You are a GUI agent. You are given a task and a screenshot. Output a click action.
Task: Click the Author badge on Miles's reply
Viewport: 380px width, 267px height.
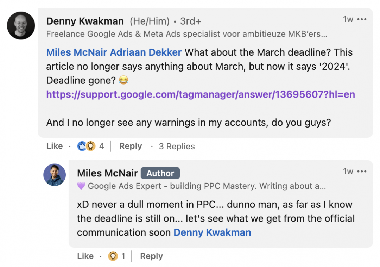click(160, 173)
